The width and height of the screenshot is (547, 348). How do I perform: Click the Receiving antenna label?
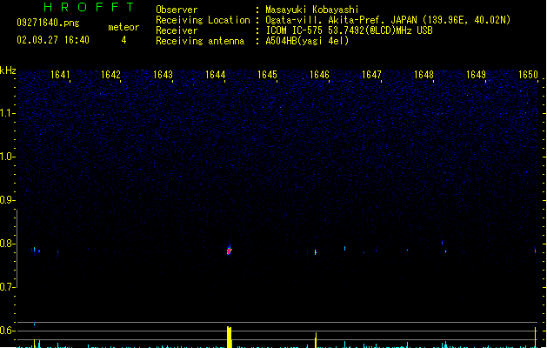pos(200,41)
